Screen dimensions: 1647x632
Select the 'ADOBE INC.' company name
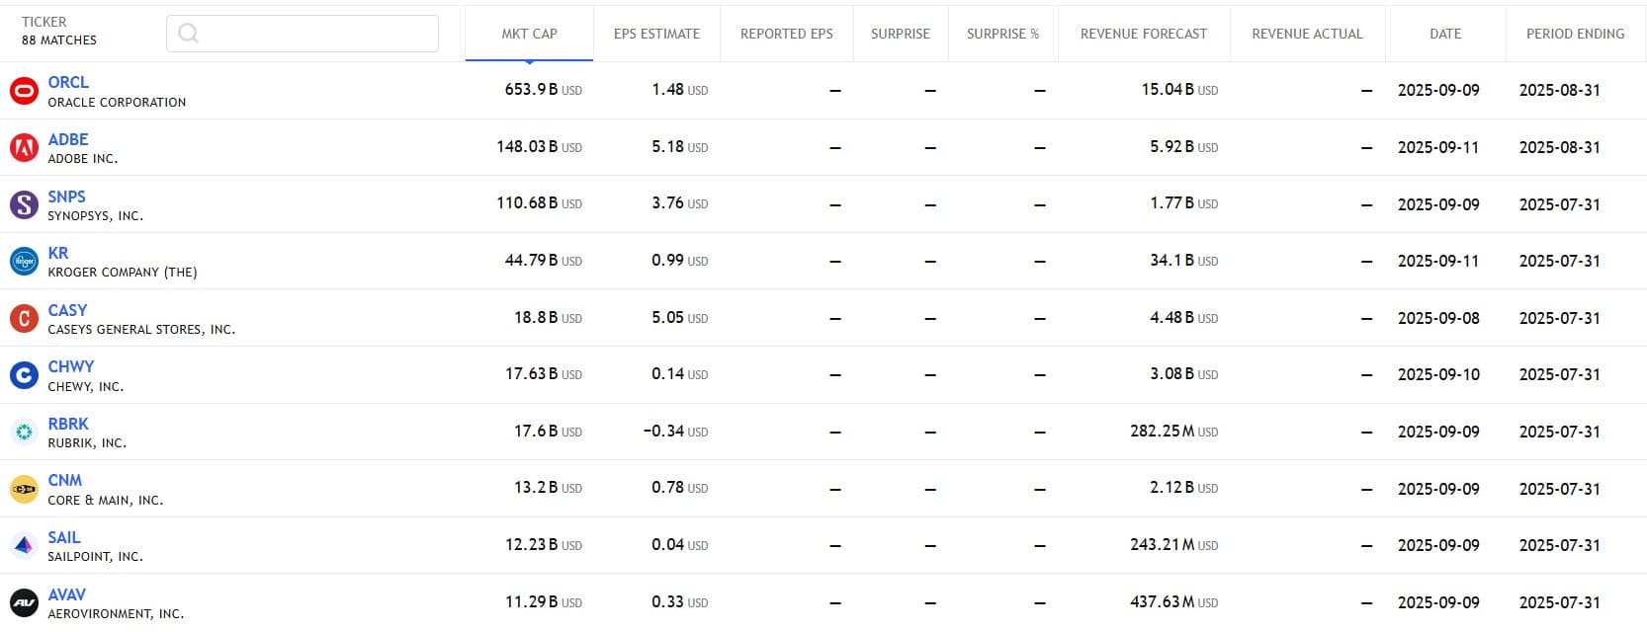pos(83,159)
